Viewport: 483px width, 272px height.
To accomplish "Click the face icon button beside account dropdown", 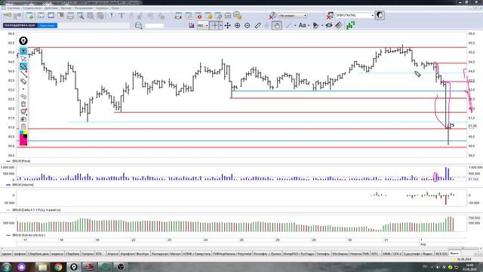I will coord(380,15).
